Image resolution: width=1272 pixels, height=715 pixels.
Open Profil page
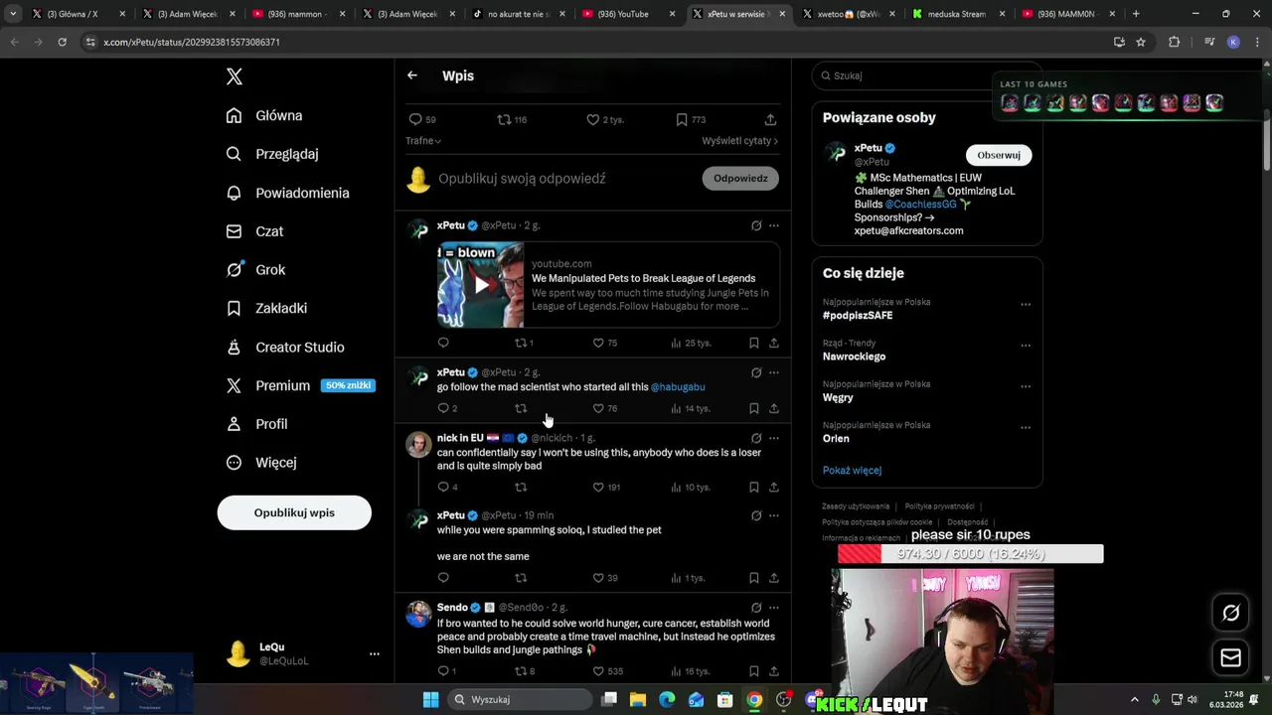point(256,424)
